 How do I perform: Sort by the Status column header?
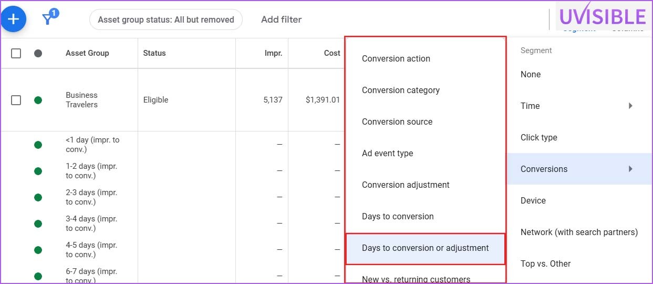click(154, 53)
